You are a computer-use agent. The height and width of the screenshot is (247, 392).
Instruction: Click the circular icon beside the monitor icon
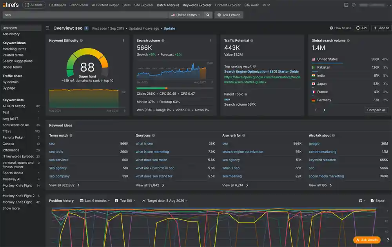pyautogui.click(x=354, y=5)
